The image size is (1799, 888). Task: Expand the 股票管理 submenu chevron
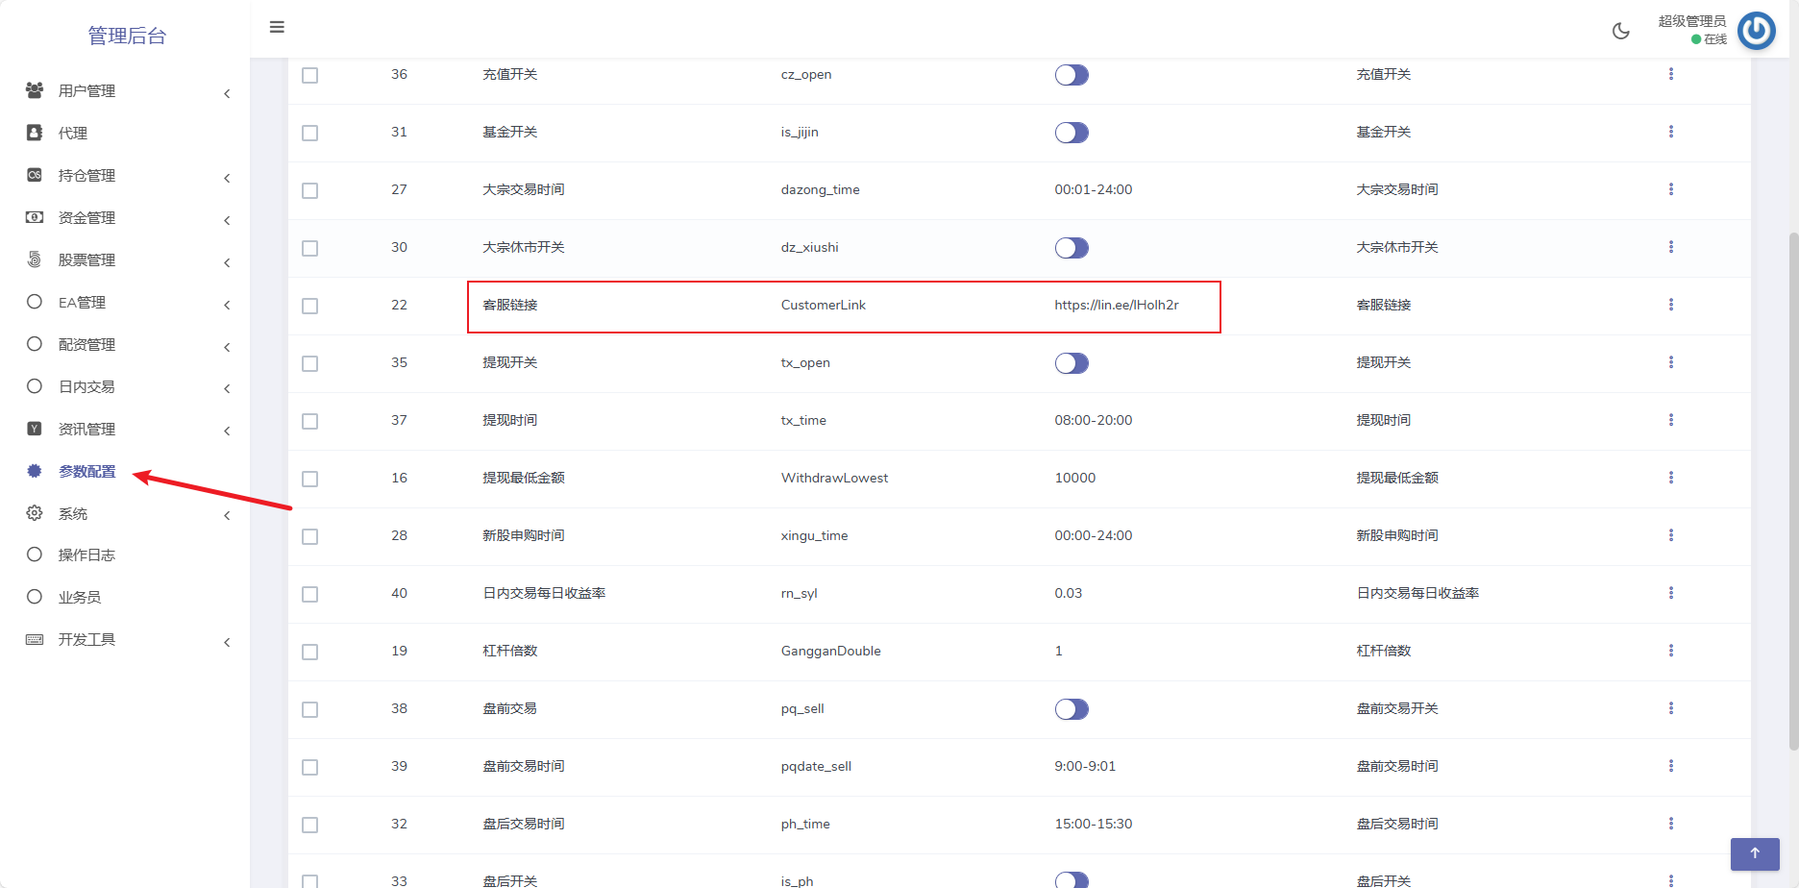pos(227,262)
